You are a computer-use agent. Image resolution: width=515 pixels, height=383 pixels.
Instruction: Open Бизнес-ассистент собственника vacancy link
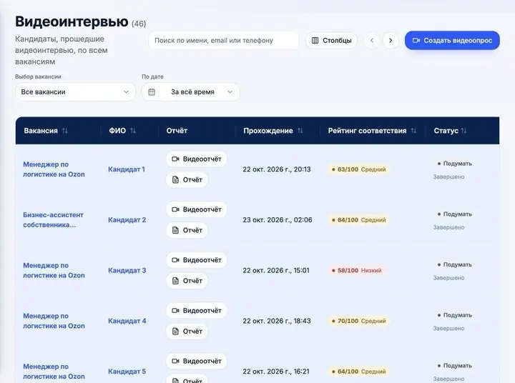(x=53, y=220)
